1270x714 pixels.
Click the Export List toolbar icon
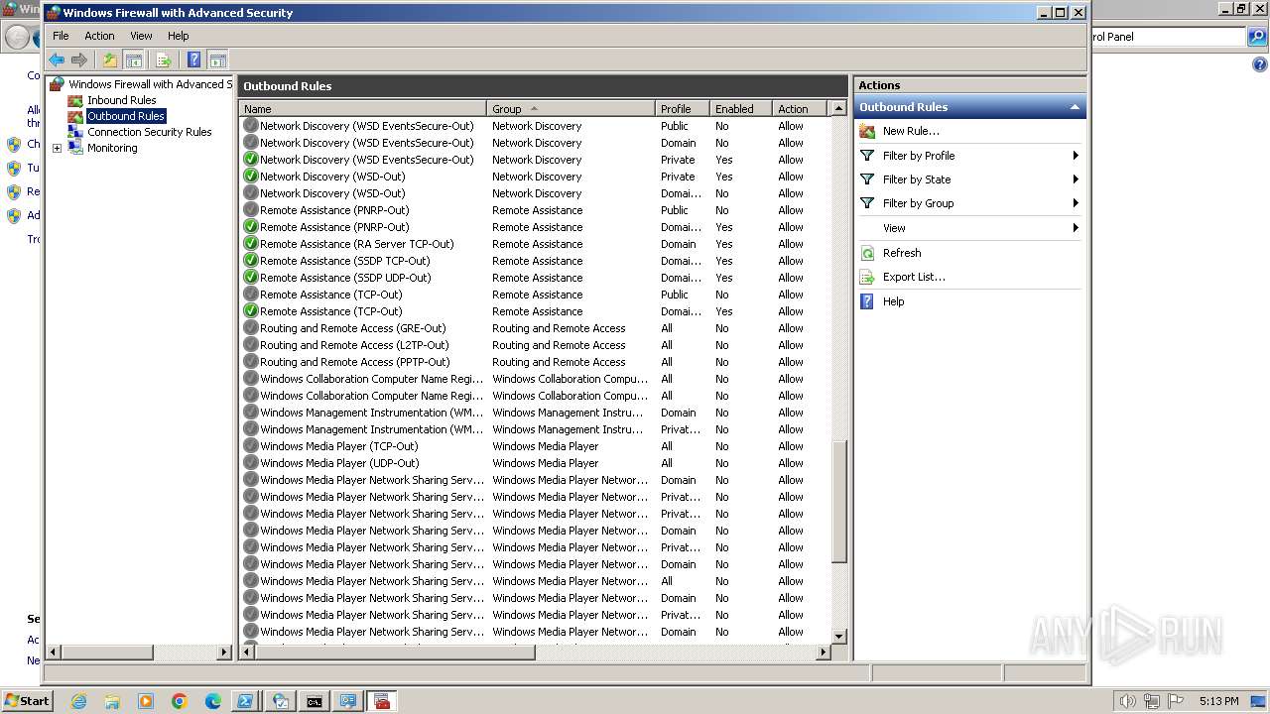(x=164, y=60)
